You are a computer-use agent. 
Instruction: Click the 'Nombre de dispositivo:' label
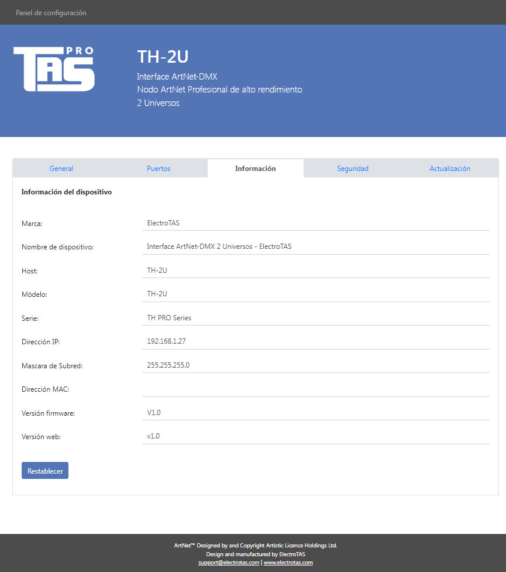57,247
